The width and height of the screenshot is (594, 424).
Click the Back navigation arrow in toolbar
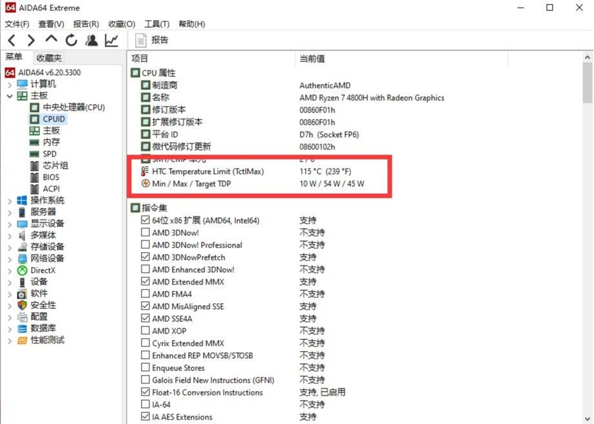click(x=12, y=40)
